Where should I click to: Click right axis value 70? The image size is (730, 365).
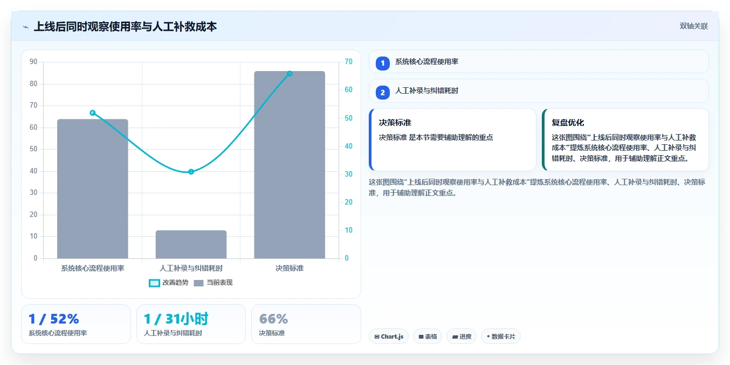(348, 62)
